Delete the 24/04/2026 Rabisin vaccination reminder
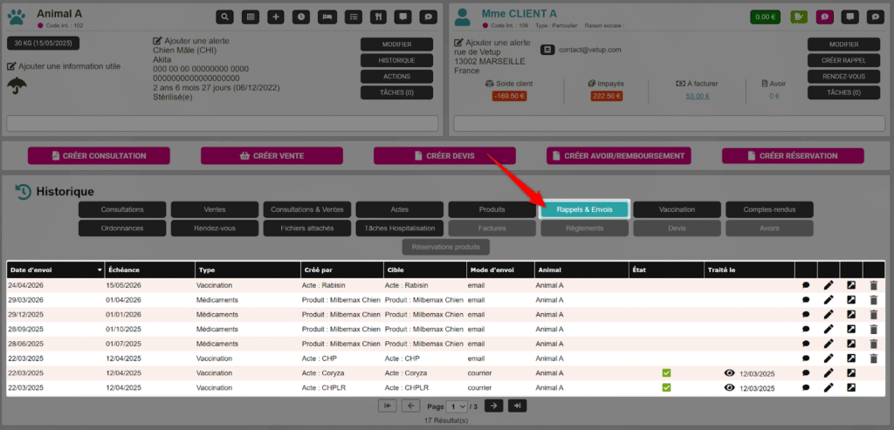The height and width of the screenshot is (430, 894). pos(873,285)
